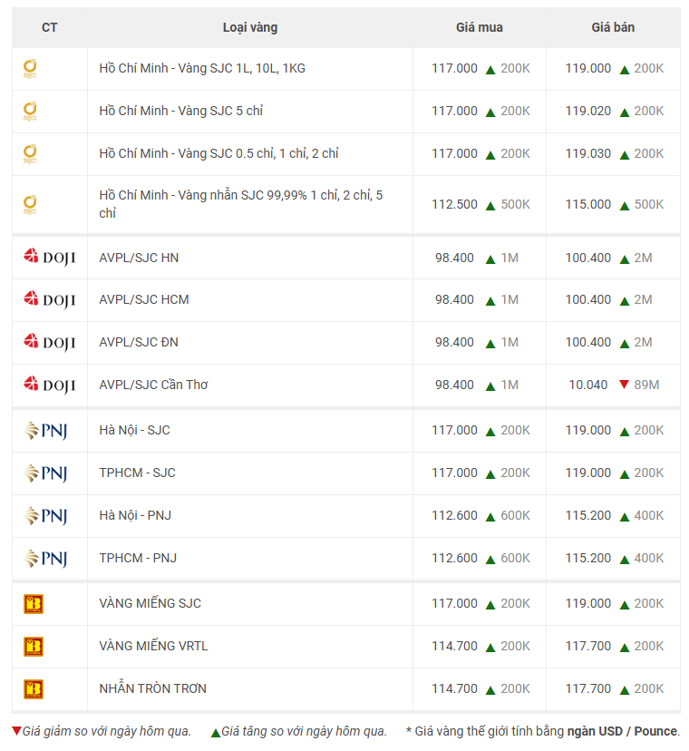Screen dimensions: 689x751
Task: Click DOJI logo in AVPL/SJC Cần Thơ row
Action: (x=50, y=385)
